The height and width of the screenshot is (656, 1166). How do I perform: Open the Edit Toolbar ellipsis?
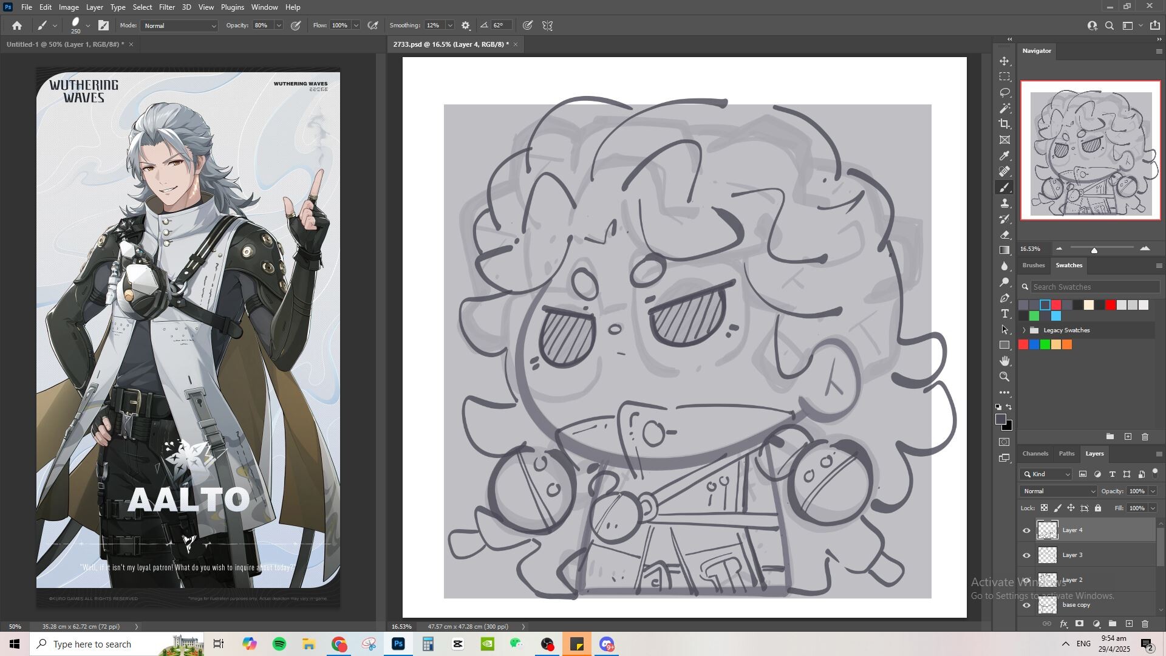click(1005, 393)
